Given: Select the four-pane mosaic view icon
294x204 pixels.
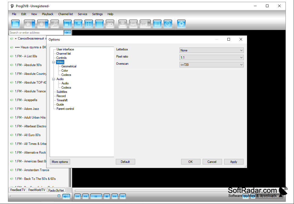Looking at the screenshot, I should 89,24.
